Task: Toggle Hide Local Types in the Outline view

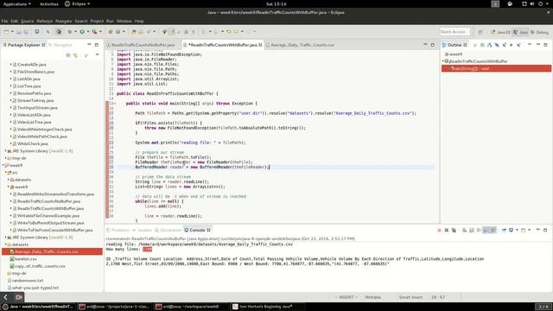Action: coord(518,45)
